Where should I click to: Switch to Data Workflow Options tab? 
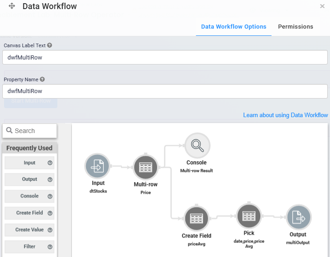coord(234,27)
